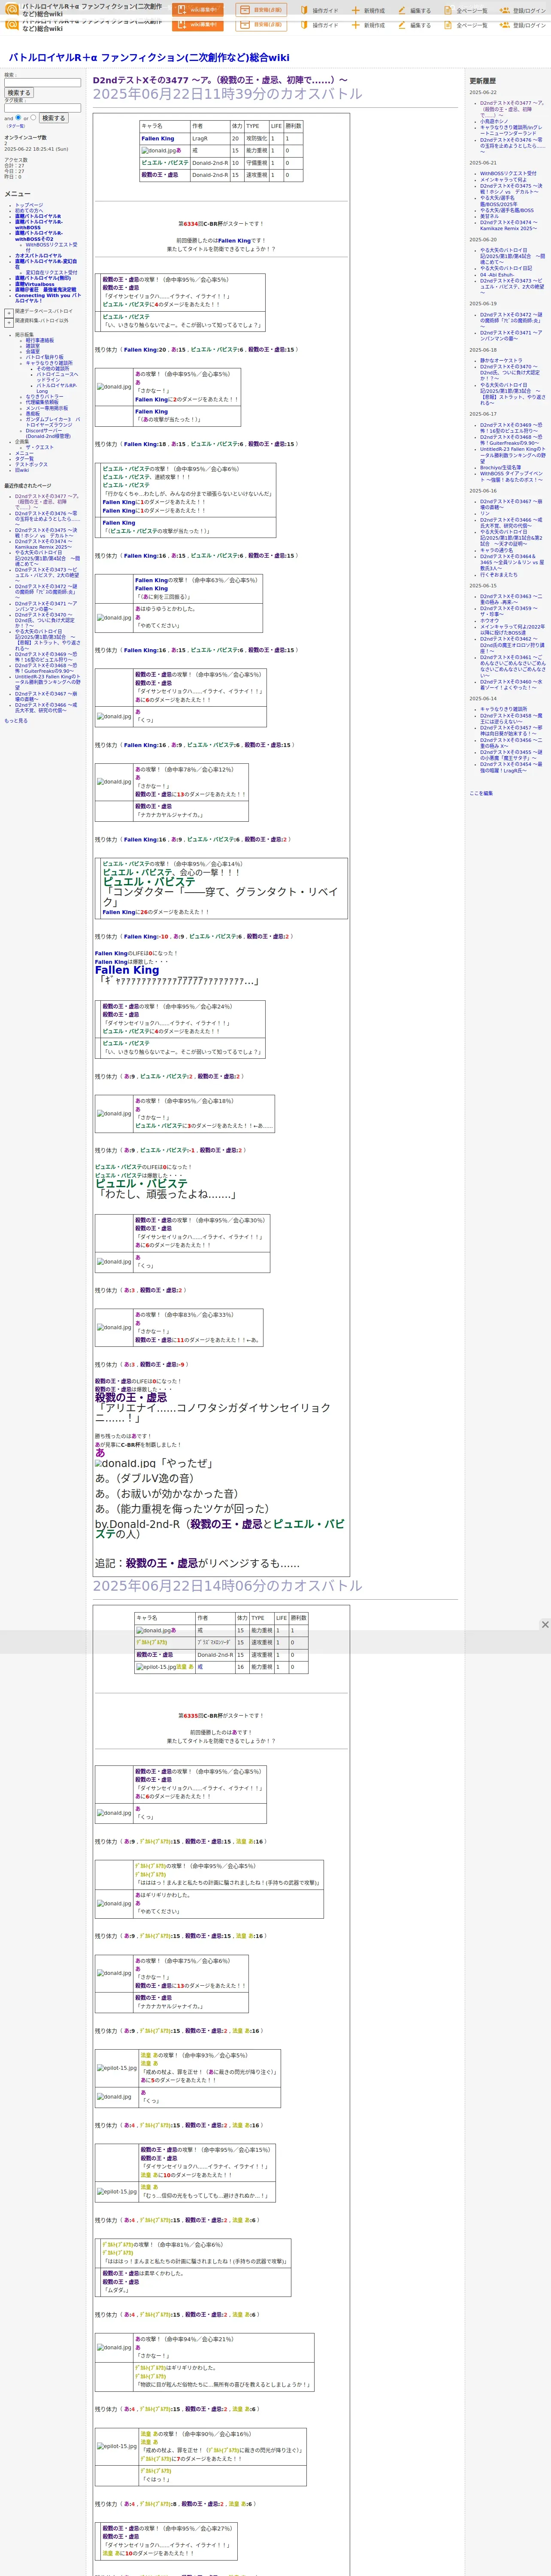The height and width of the screenshot is (2576, 551).
Task: Open 初めての方へ in the menu
Action: coord(29,211)
